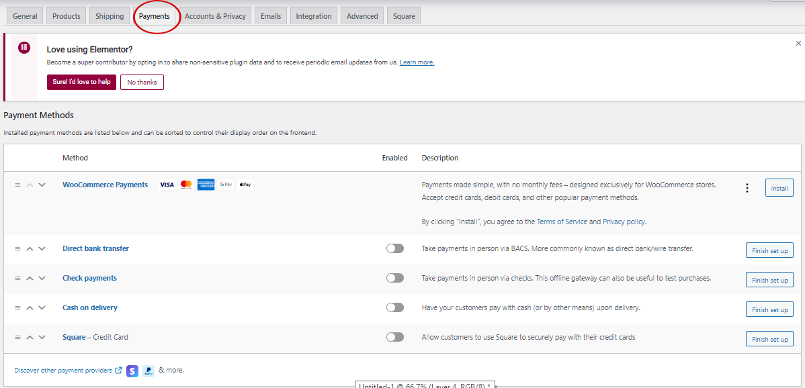Finish set up for Square Credit Card
805x388 pixels.
(769, 339)
